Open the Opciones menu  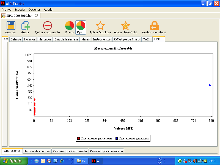(34, 10)
